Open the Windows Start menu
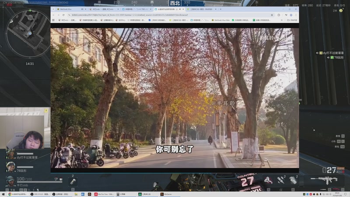 click(x=3, y=194)
